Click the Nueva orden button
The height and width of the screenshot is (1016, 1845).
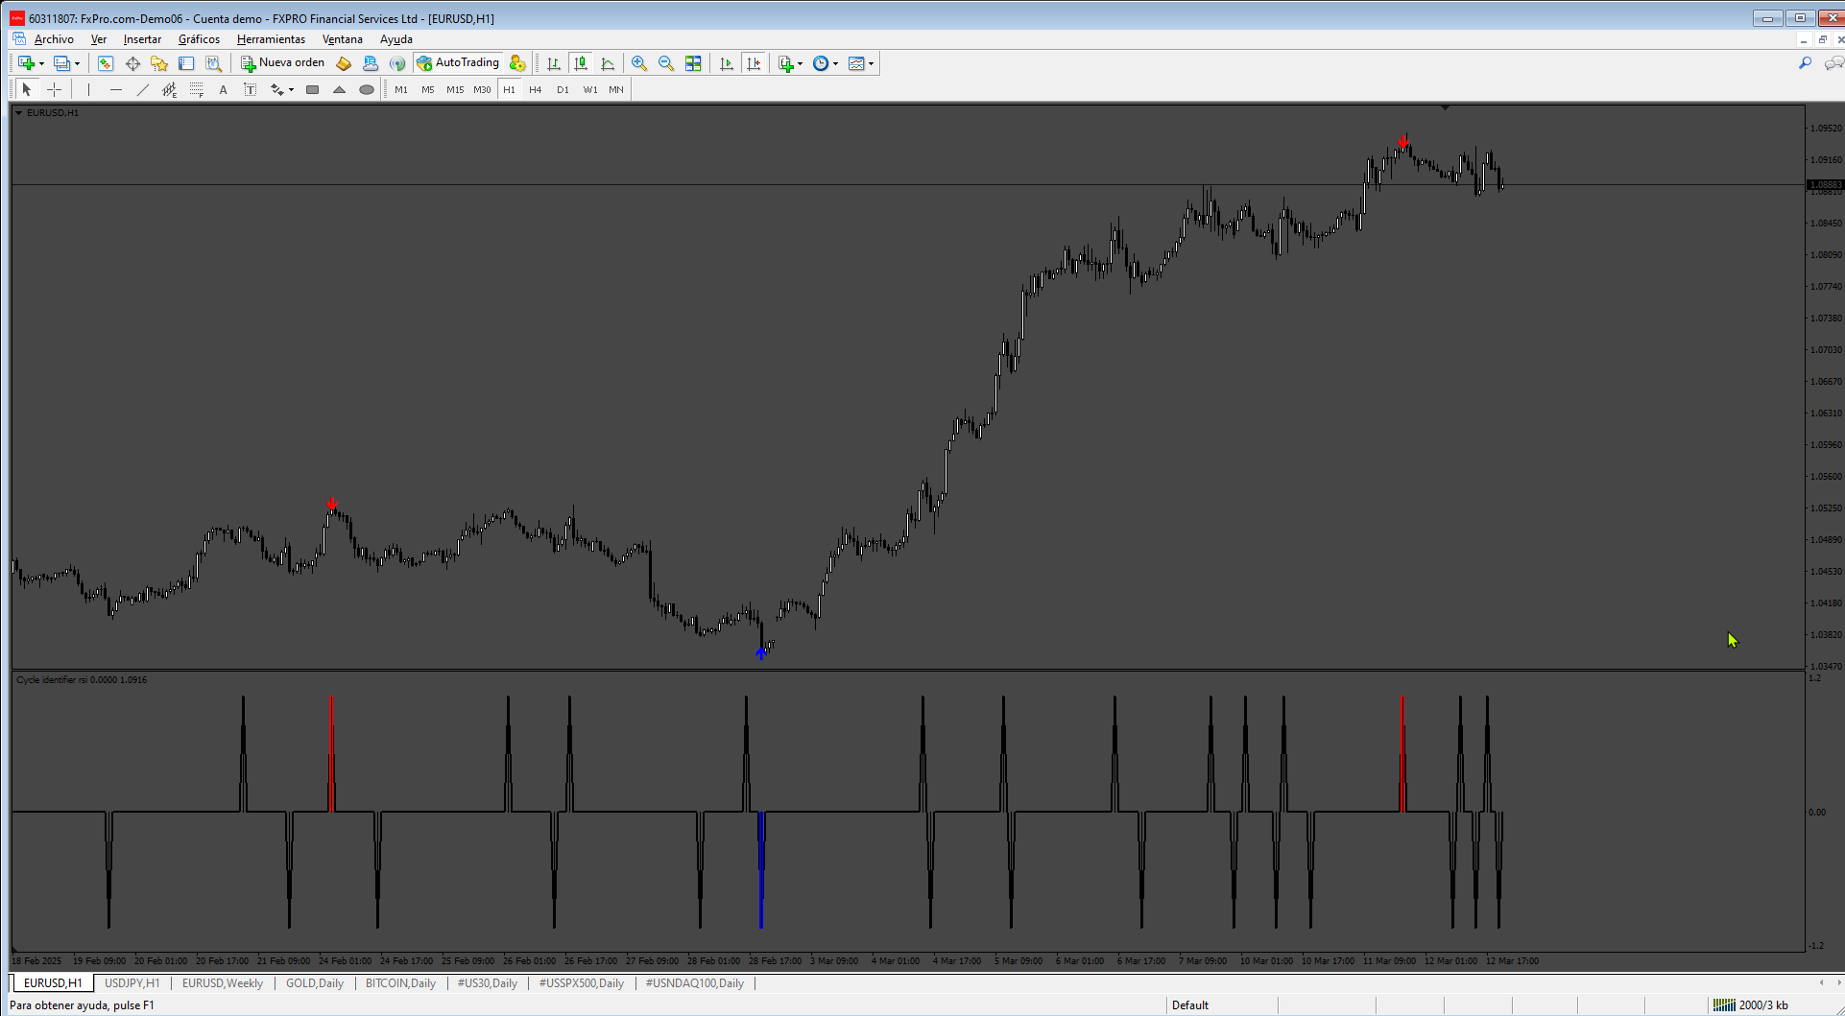[283, 63]
